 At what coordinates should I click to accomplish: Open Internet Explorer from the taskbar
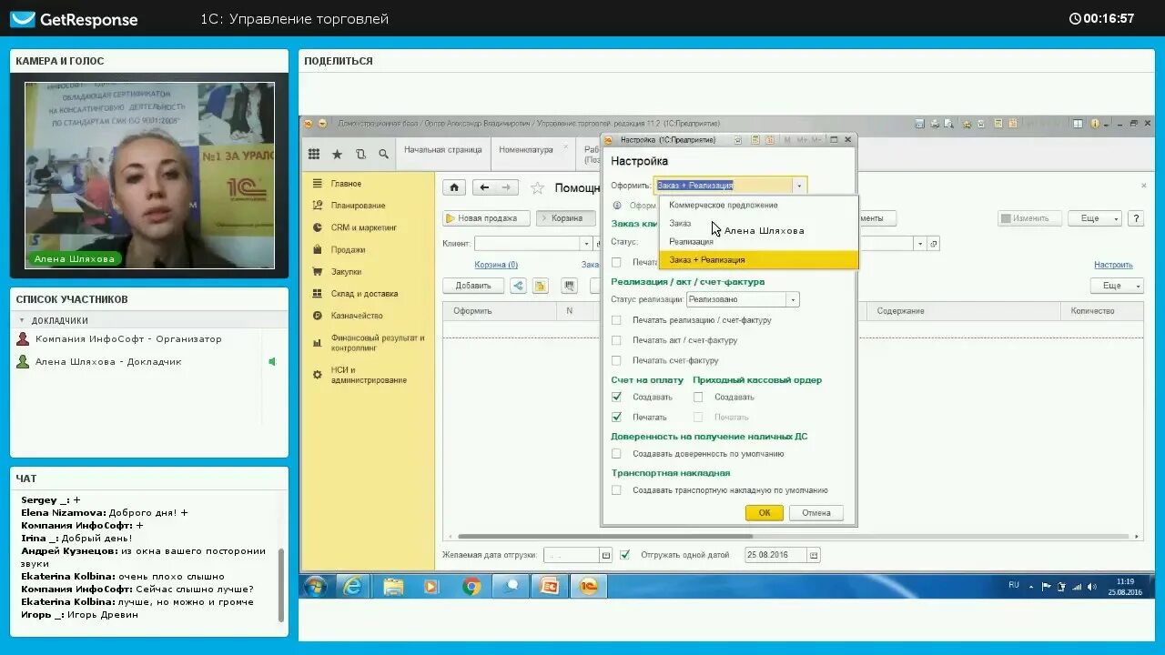[x=352, y=586]
